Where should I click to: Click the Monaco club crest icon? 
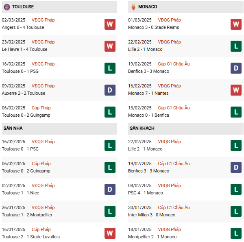pyautogui.click(x=133, y=7)
